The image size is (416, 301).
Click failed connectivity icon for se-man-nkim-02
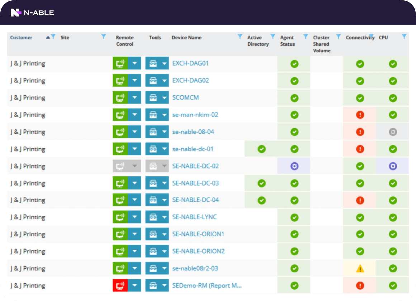360,115
